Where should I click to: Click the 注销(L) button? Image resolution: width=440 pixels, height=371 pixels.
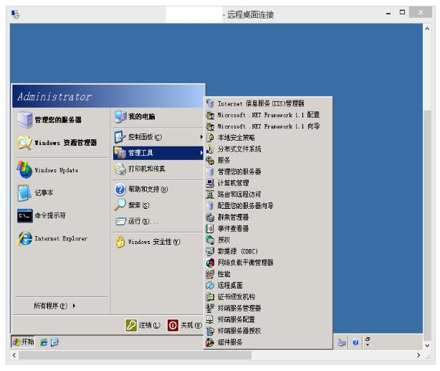pyautogui.click(x=143, y=325)
